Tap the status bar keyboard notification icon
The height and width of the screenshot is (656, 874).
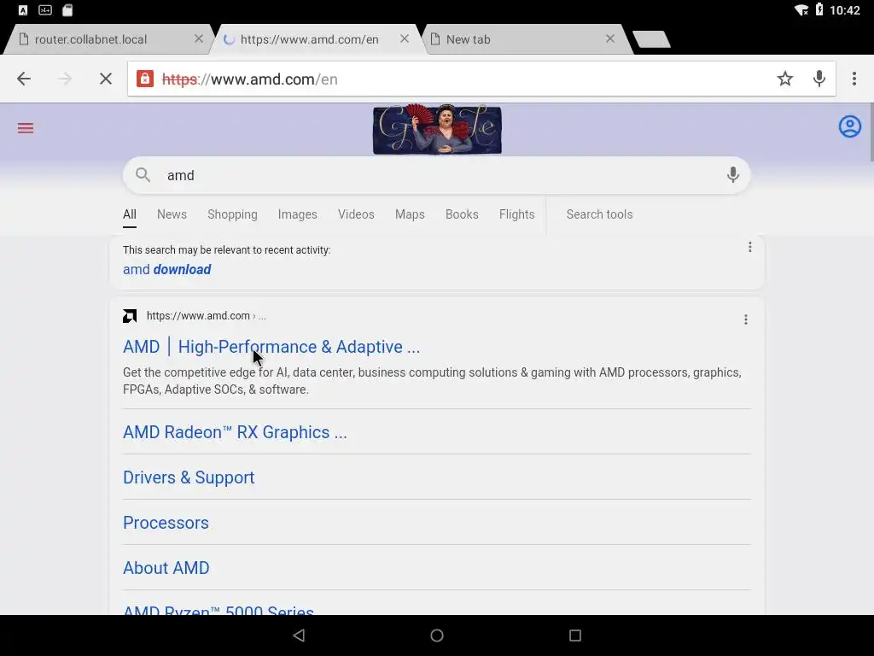(x=45, y=10)
